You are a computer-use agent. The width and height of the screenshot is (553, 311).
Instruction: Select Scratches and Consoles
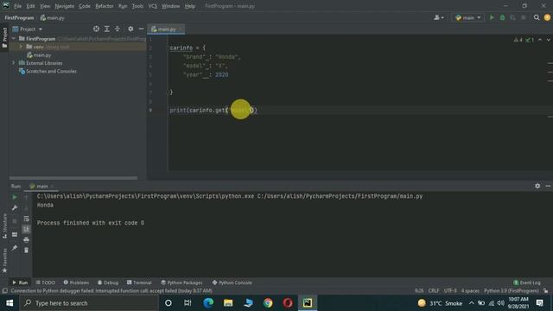tap(48, 71)
